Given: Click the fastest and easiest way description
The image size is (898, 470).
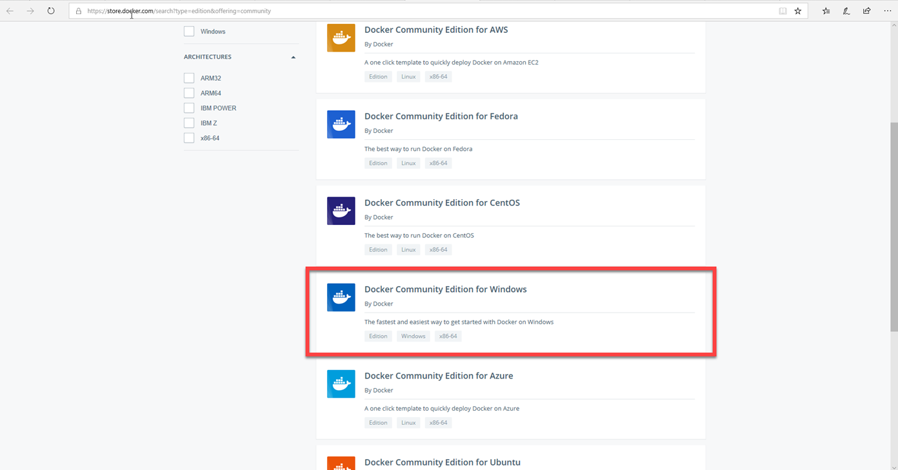Looking at the screenshot, I should coord(459,322).
